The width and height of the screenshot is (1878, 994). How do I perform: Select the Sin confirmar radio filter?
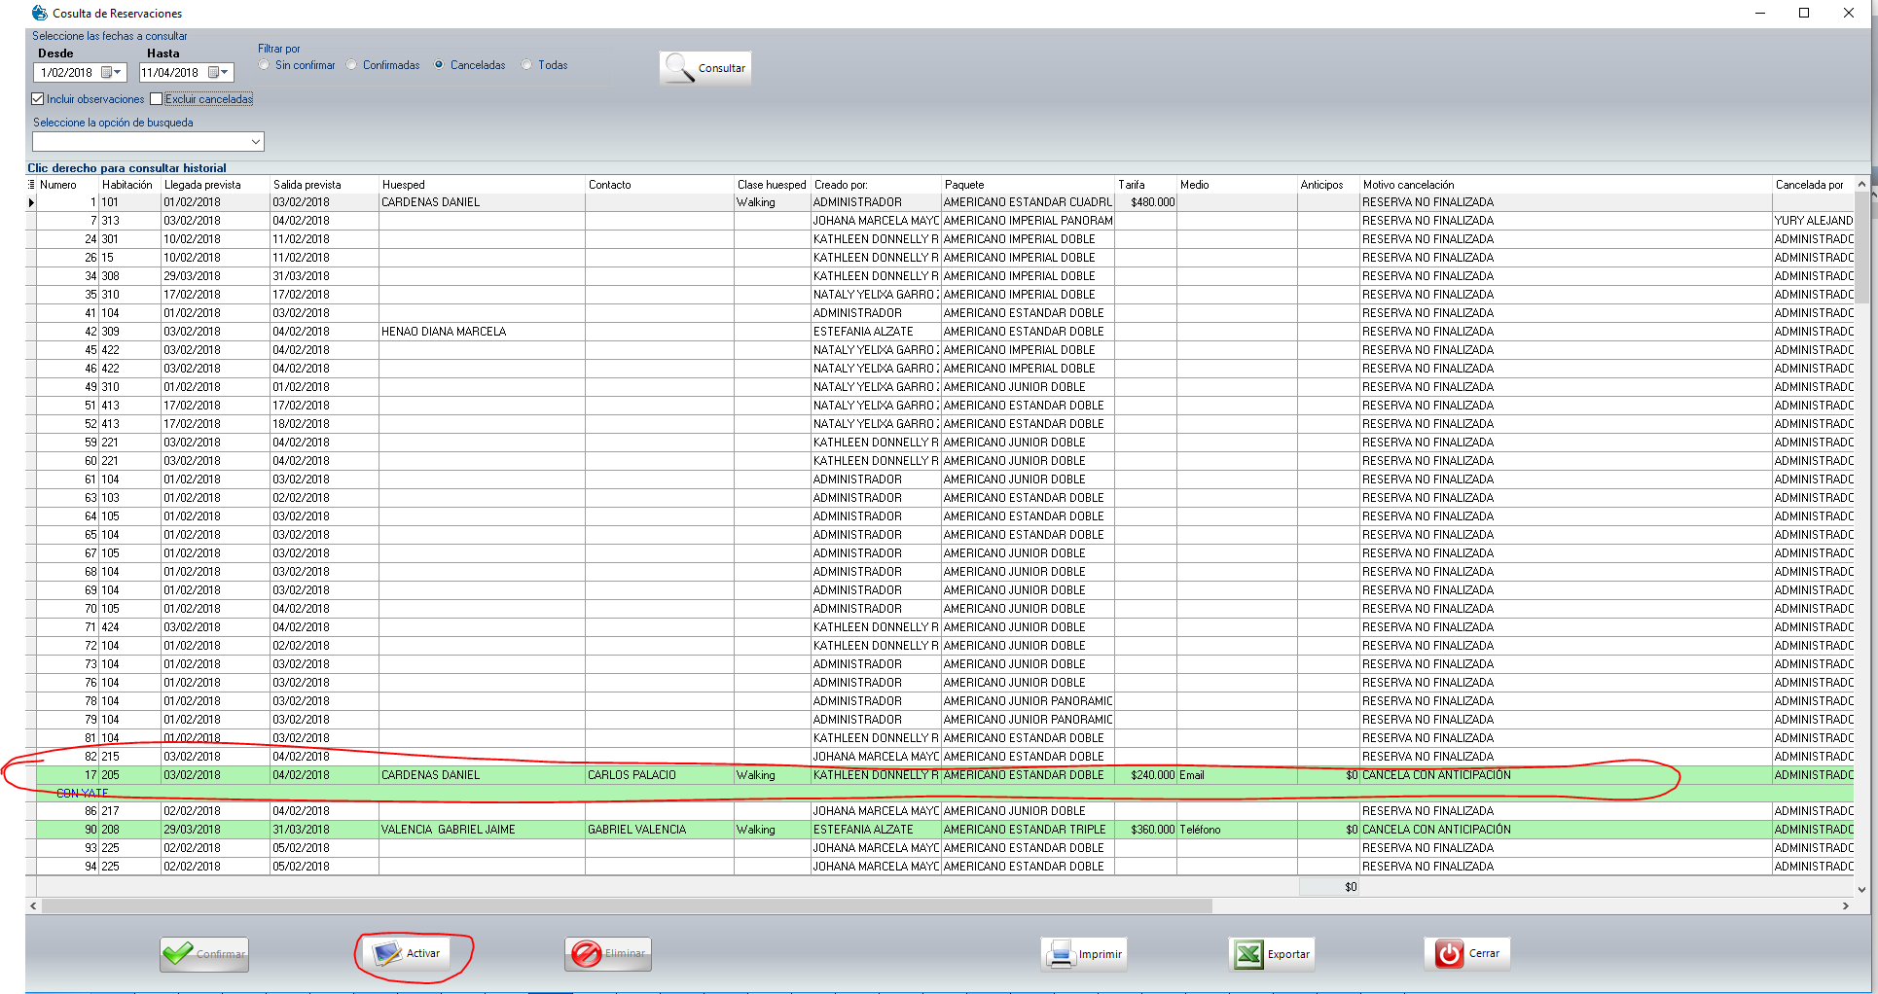[x=264, y=65]
